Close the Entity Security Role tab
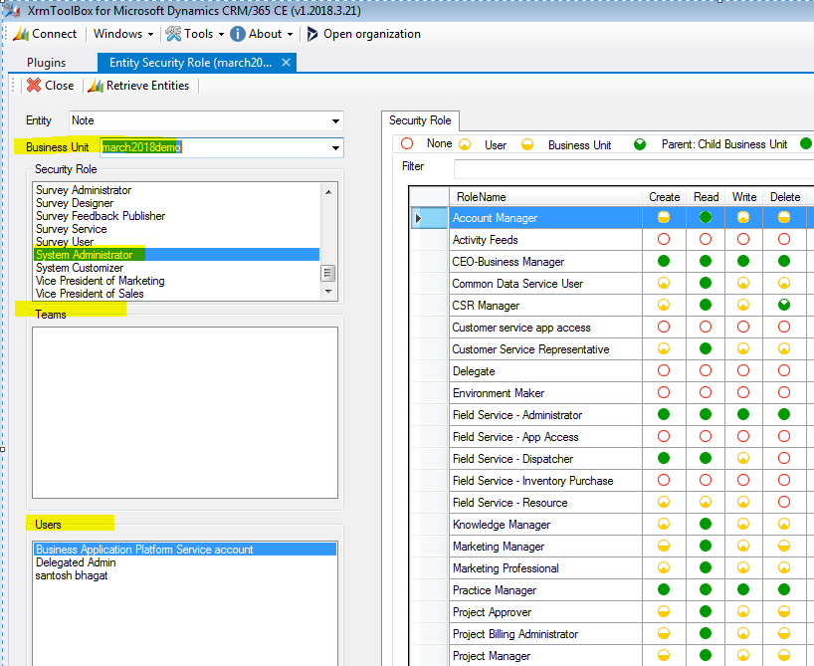Image resolution: width=814 pixels, height=666 pixels. click(286, 63)
